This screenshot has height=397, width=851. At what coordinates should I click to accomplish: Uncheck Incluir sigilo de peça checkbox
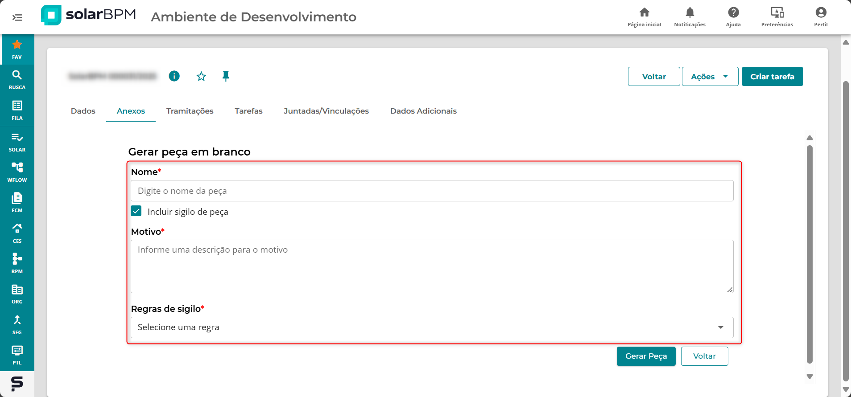[x=136, y=211]
